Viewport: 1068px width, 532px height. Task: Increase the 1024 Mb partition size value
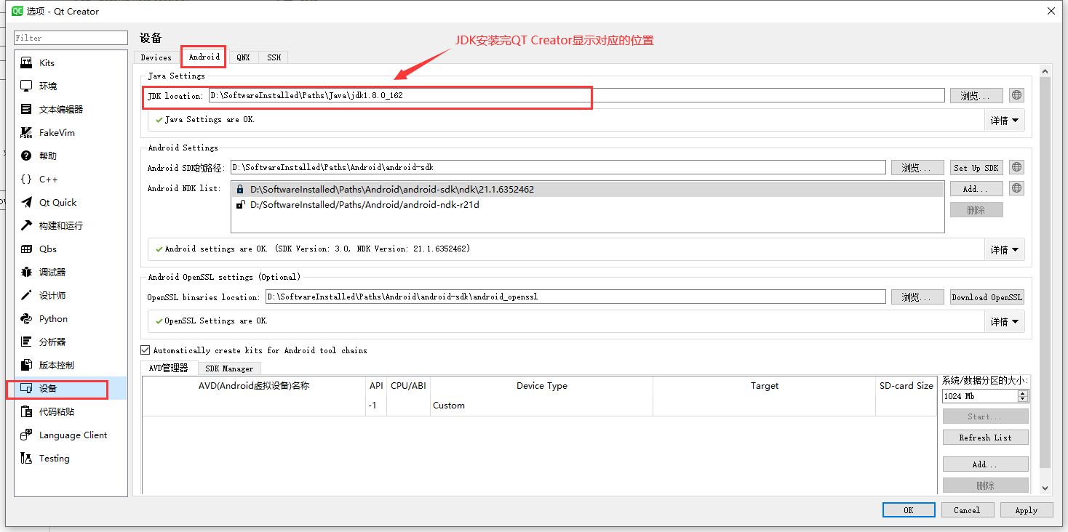tap(1022, 392)
